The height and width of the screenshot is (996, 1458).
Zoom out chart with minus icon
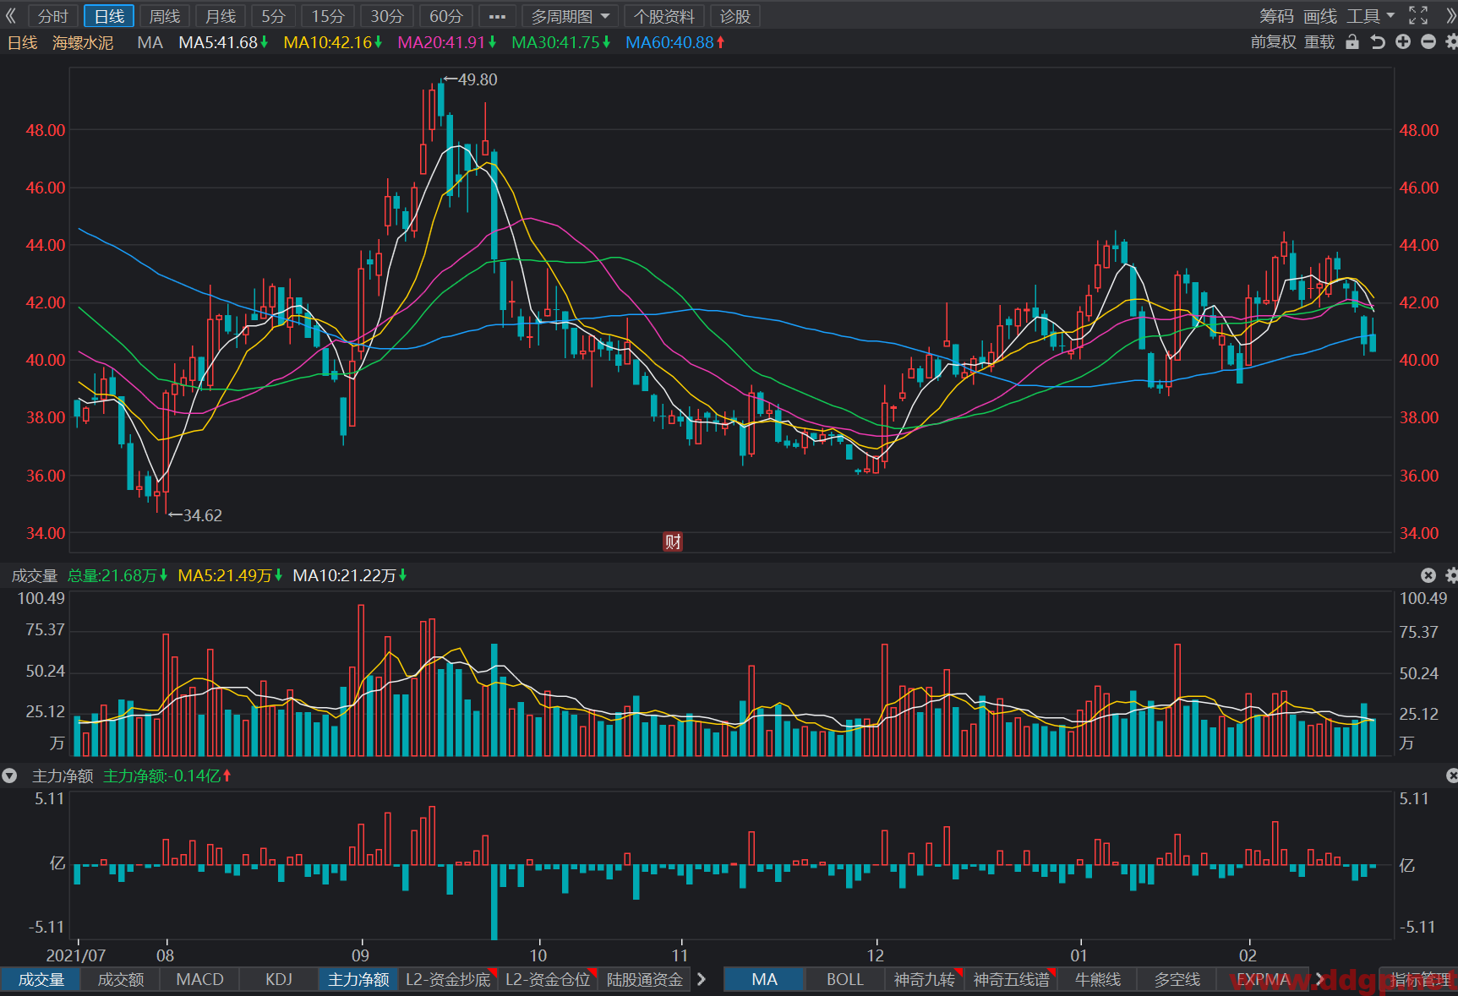[x=1428, y=42]
